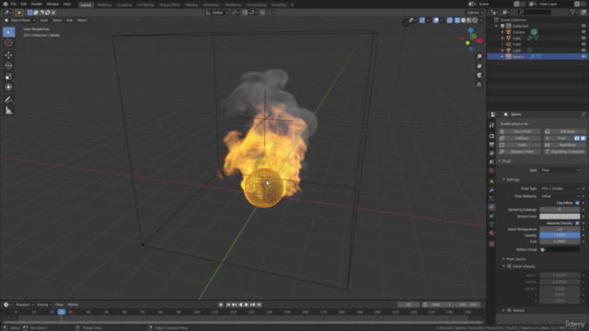Toggle the Absolute Density checkbox

coord(577,223)
